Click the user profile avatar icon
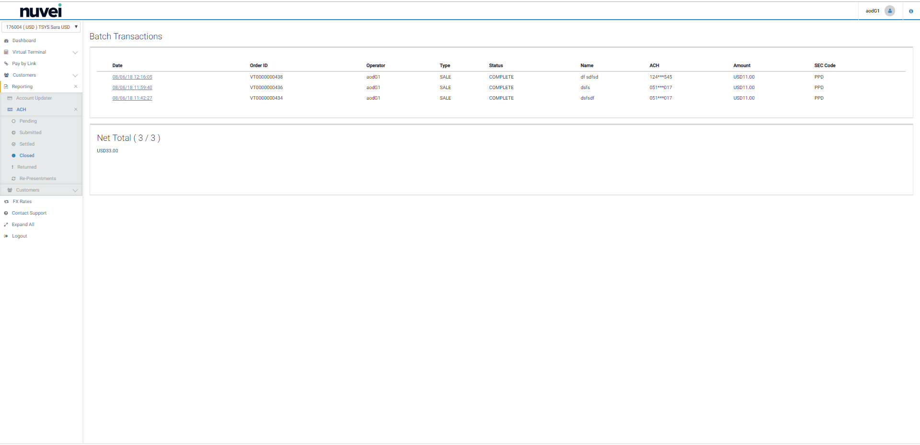Viewport: 920px width, 445px height. click(x=889, y=11)
